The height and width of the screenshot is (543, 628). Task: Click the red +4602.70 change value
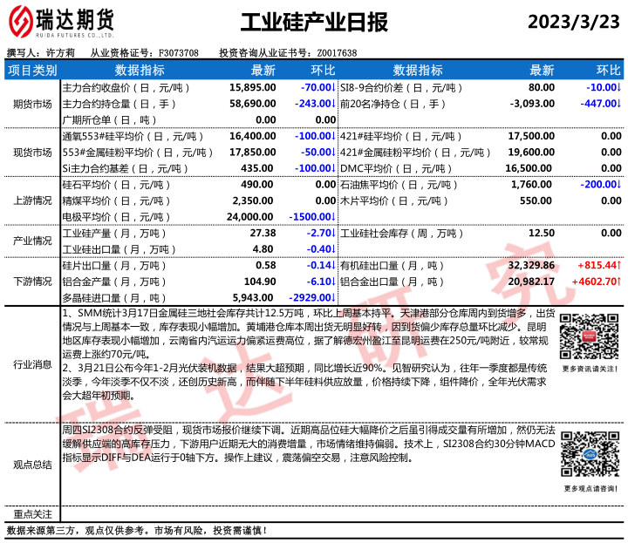coord(596,282)
